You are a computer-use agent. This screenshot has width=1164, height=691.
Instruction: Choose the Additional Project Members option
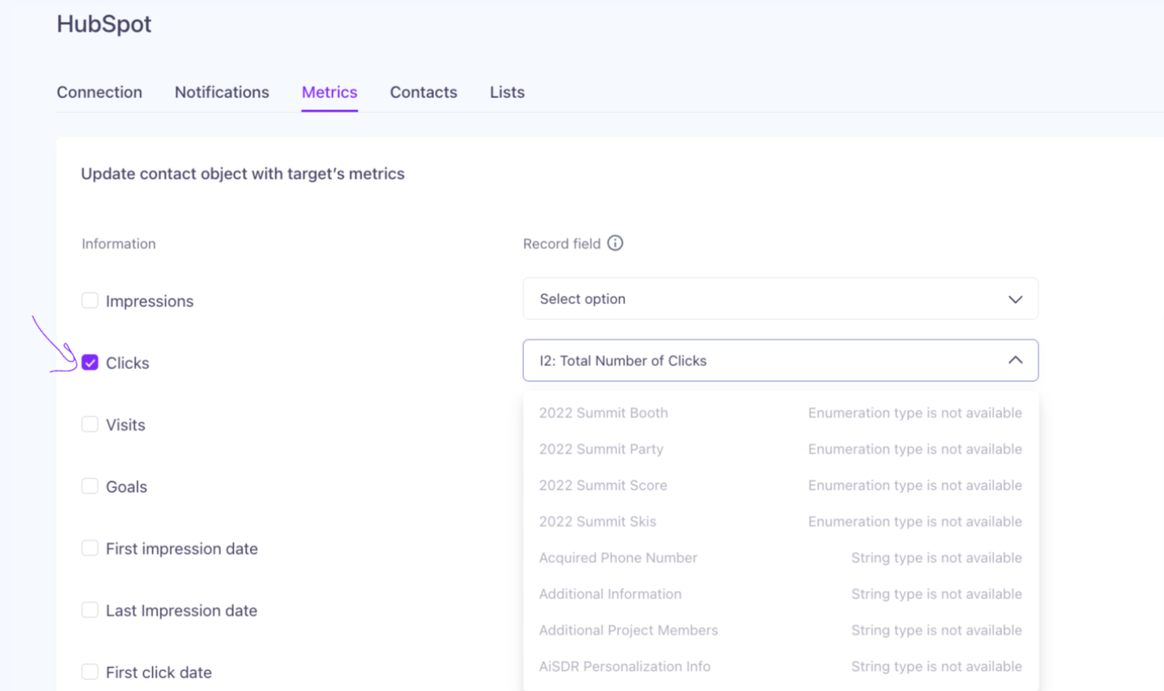(780, 630)
